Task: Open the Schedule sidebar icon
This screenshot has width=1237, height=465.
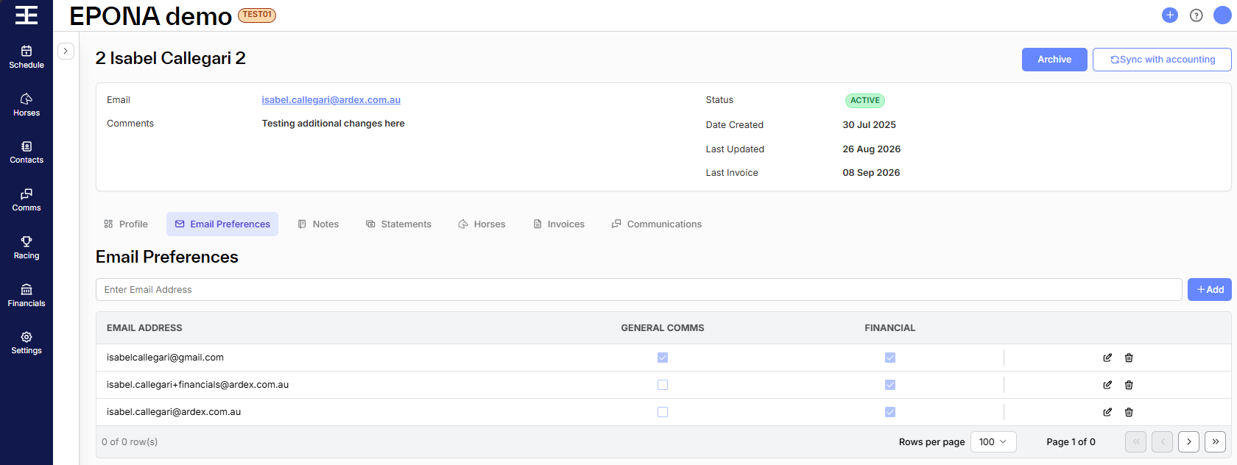Action: click(27, 57)
